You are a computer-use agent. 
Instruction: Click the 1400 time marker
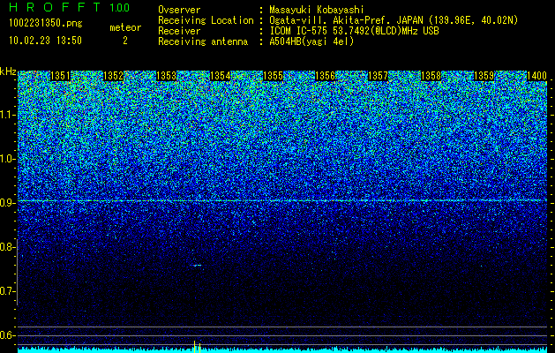[537, 76]
